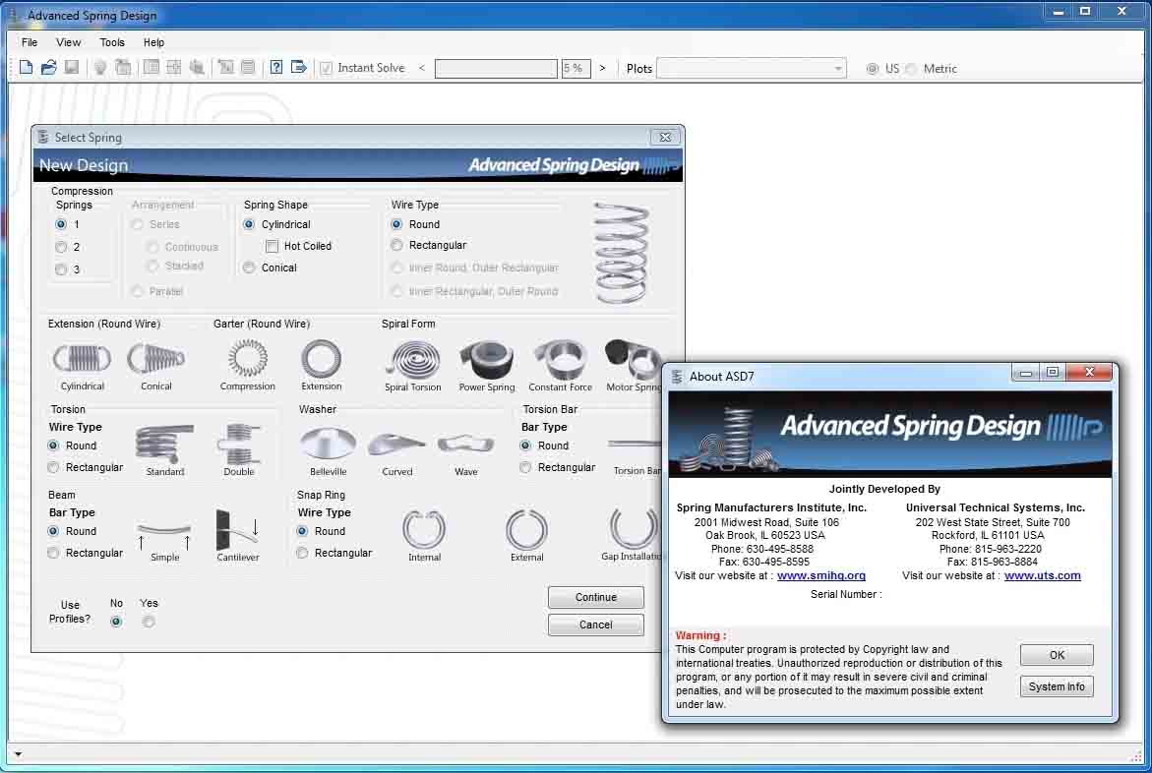Select the Wave washer icon
Image resolution: width=1152 pixels, height=773 pixels.
464,446
